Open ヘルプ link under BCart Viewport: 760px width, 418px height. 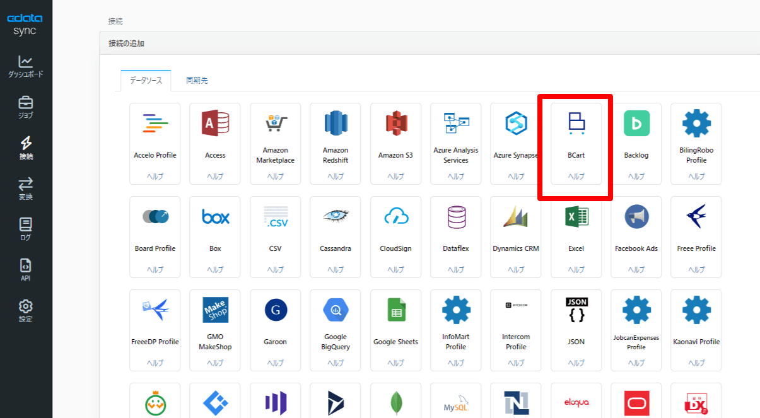576,177
